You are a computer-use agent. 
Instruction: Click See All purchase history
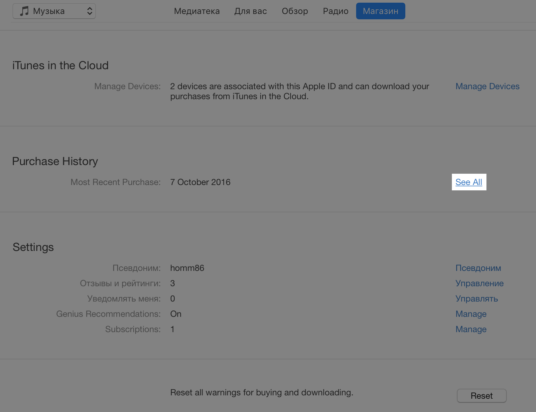pos(469,182)
